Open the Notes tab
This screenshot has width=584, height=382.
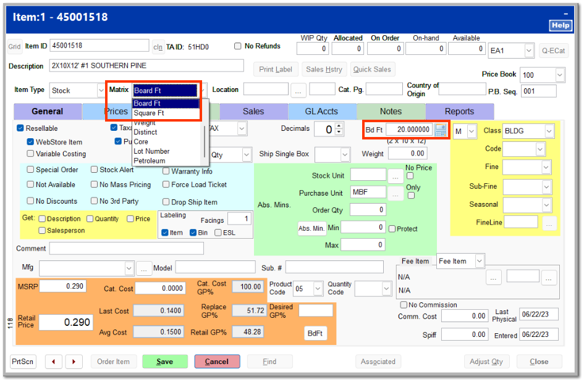tap(391, 111)
